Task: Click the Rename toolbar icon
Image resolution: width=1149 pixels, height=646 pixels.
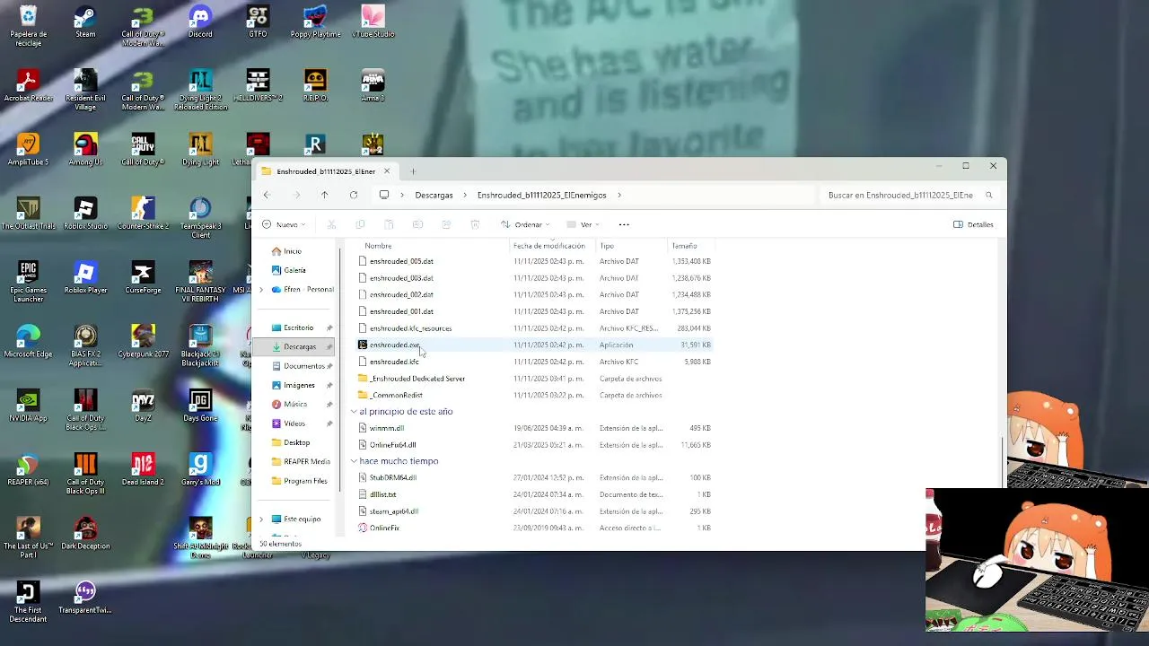Action: (417, 224)
